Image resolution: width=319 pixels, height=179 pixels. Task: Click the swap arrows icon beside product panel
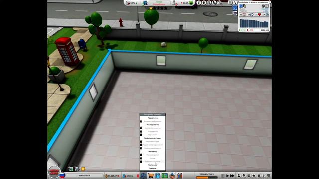tap(235, 2)
